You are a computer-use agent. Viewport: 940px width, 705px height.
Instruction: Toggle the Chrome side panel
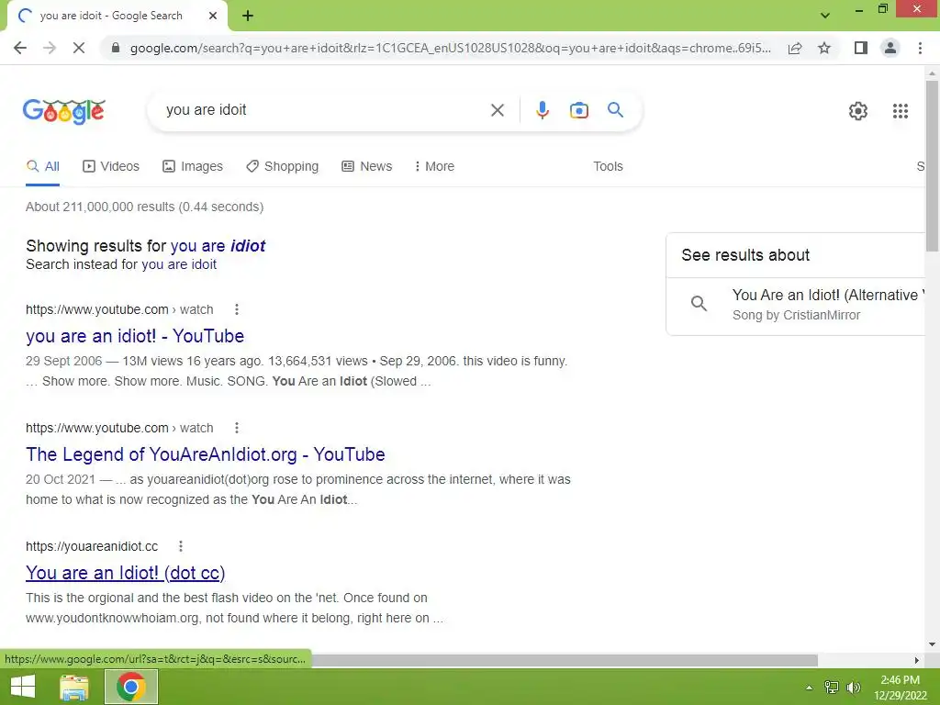[861, 48]
